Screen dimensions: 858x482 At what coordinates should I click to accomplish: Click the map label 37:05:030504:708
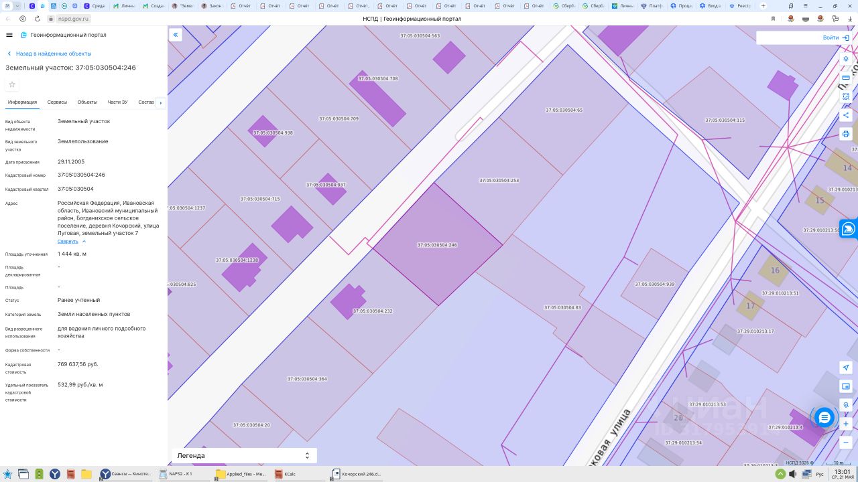[x=377, y=78]
